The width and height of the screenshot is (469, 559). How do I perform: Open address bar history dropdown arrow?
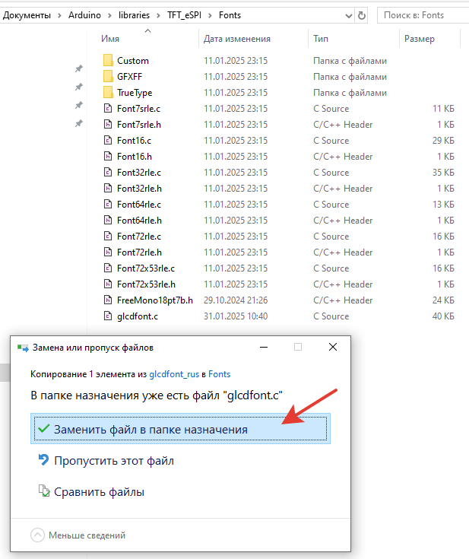pyautogui.click(x=349, y=16)
